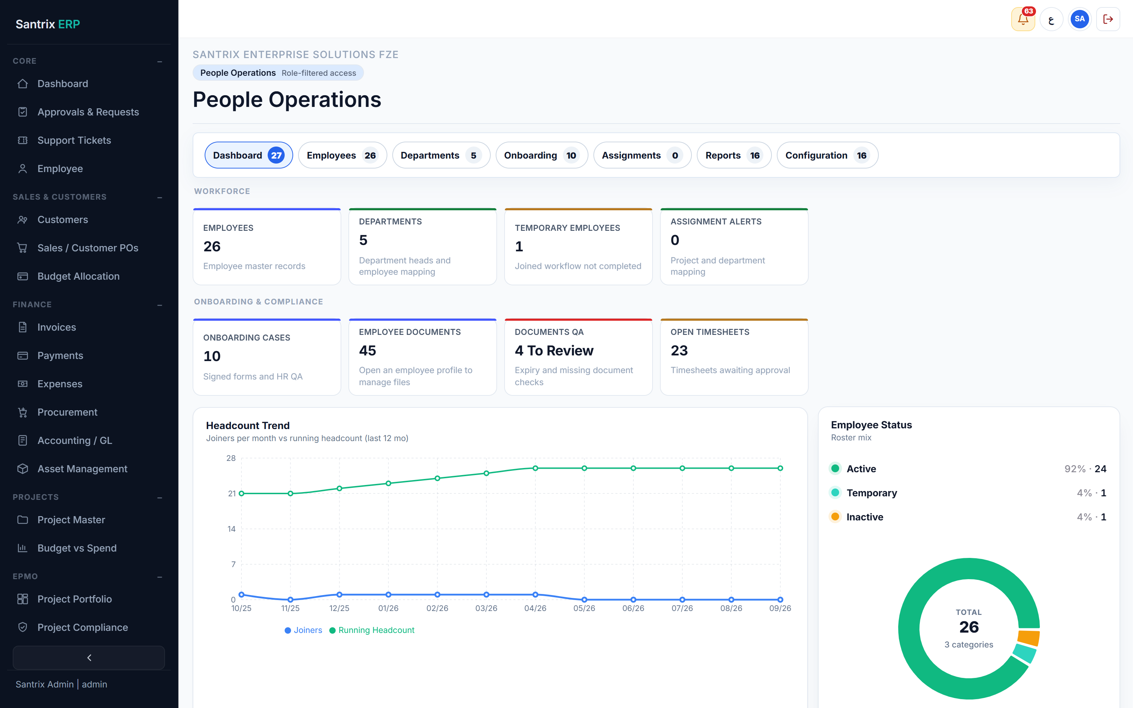Click the Approvals & Requests clipboard icon

22,112
